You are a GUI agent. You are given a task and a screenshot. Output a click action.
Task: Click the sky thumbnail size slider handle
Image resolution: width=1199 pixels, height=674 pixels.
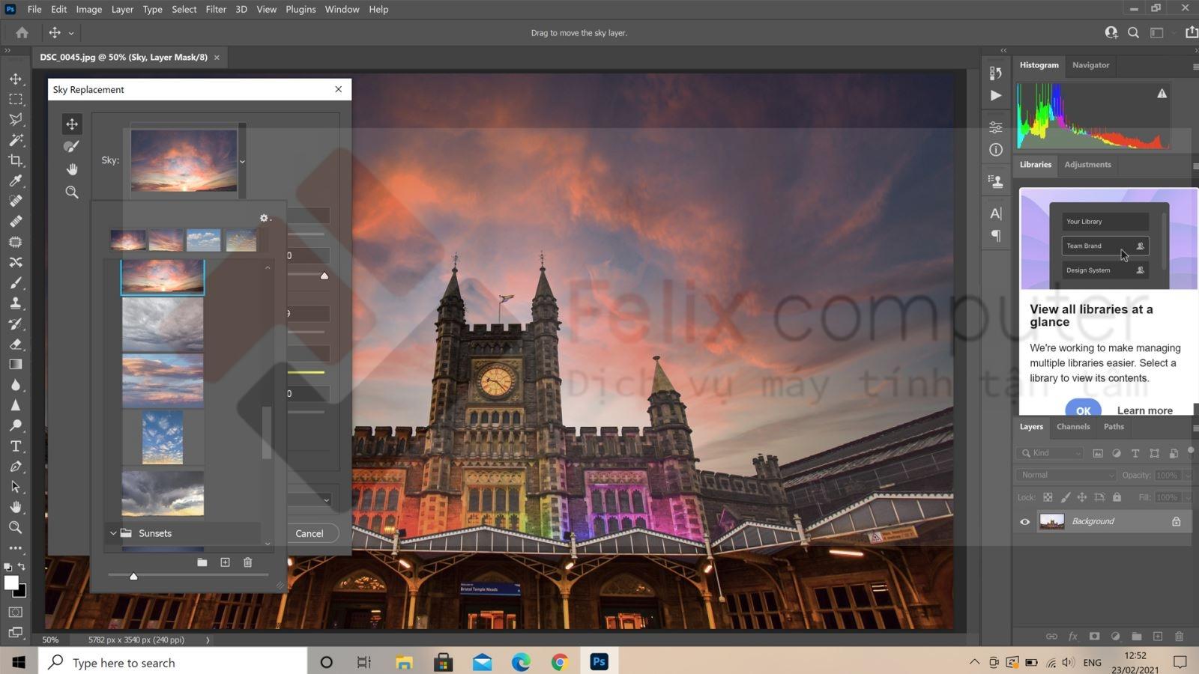[x=133, y=576]
